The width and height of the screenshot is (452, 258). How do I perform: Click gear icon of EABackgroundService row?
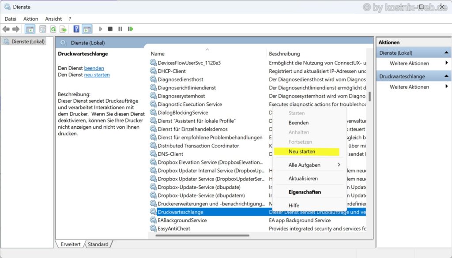click(153, 220)
